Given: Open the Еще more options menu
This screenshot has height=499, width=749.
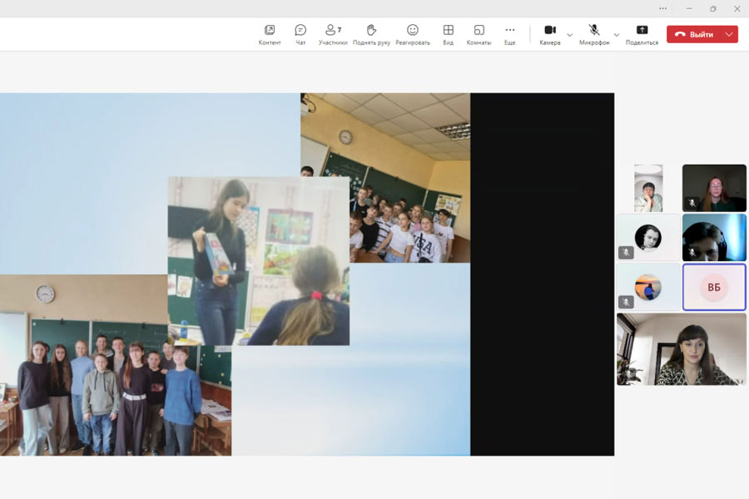Looking at the screenshot, I should [x=509, y=34].
